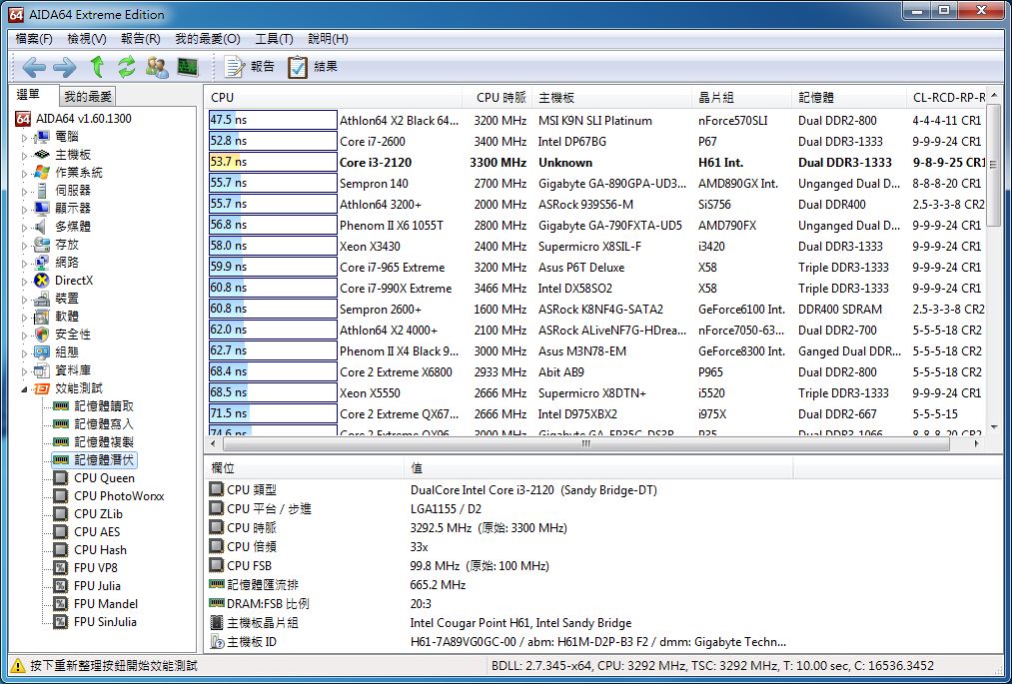Click the green monitor graph toolbar icon

tap(188, 67)
